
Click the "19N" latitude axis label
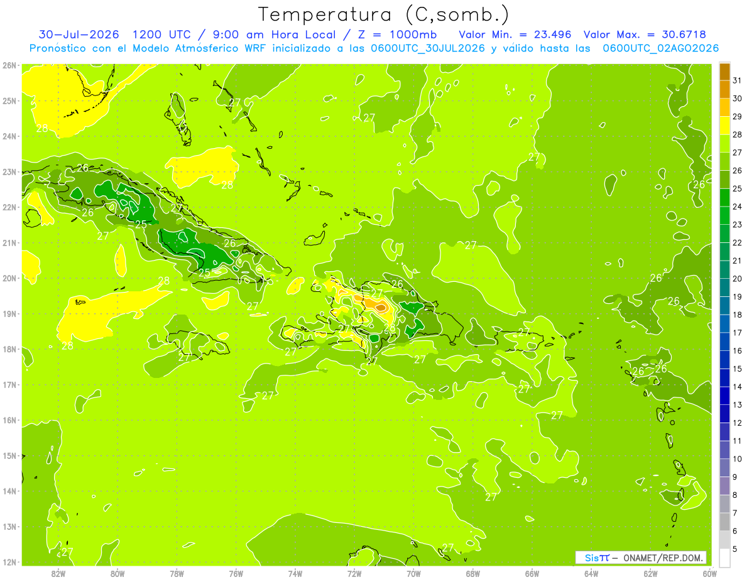9,314
